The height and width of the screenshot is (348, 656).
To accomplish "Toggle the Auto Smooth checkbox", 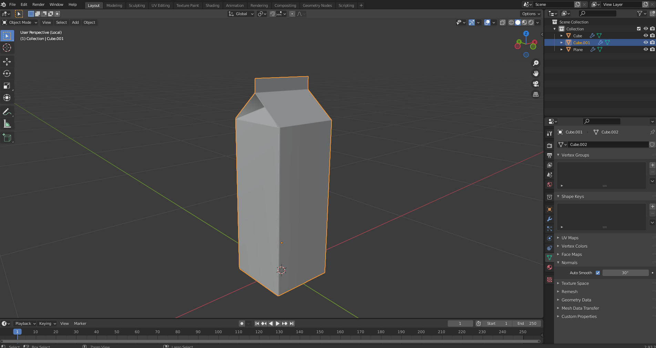I will coord(598,273).
